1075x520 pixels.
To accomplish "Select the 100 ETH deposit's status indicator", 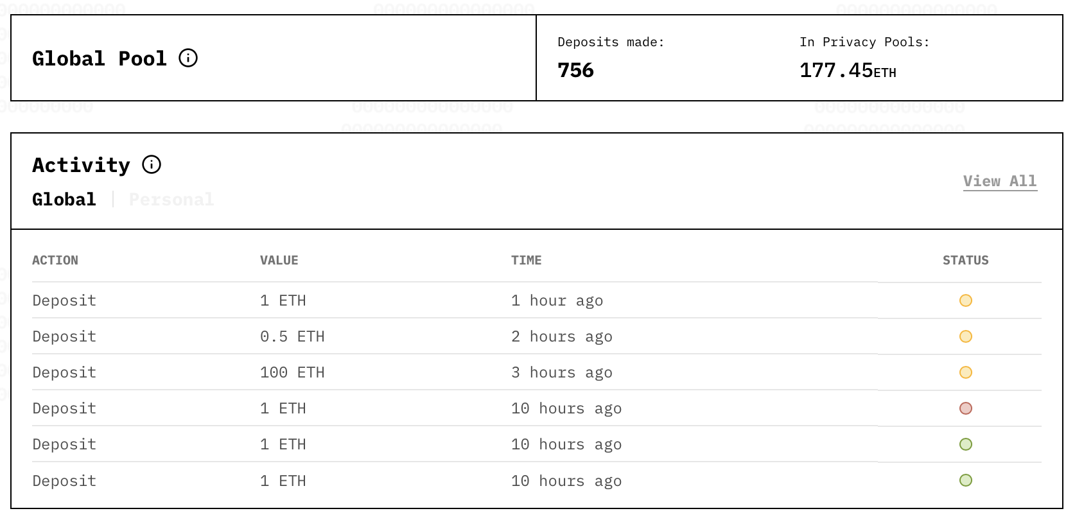I will click(965, 372).
